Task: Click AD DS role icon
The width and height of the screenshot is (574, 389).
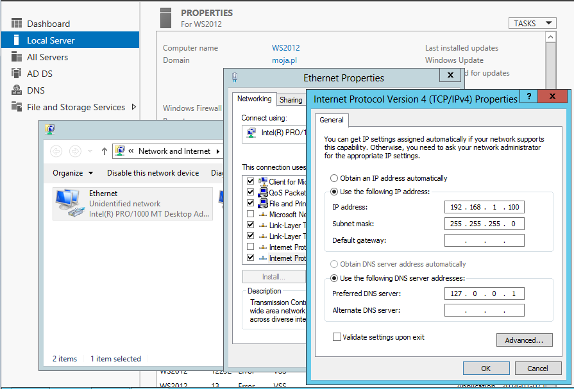Action: pyautogui.click(x=17, y=73)
